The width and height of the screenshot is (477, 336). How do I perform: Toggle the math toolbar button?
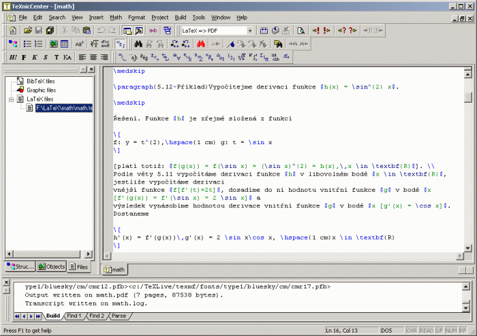121,44
